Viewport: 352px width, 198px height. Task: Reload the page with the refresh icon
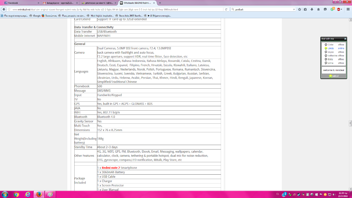[226, 9]
